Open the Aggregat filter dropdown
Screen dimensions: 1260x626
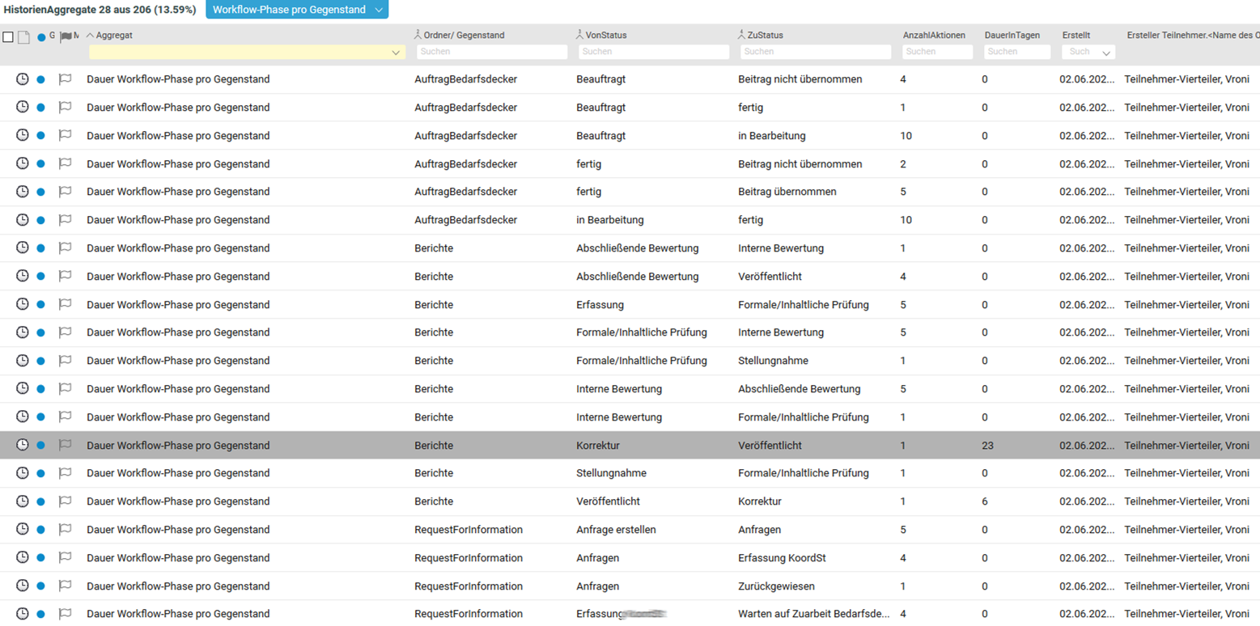[x=397, y=53]
